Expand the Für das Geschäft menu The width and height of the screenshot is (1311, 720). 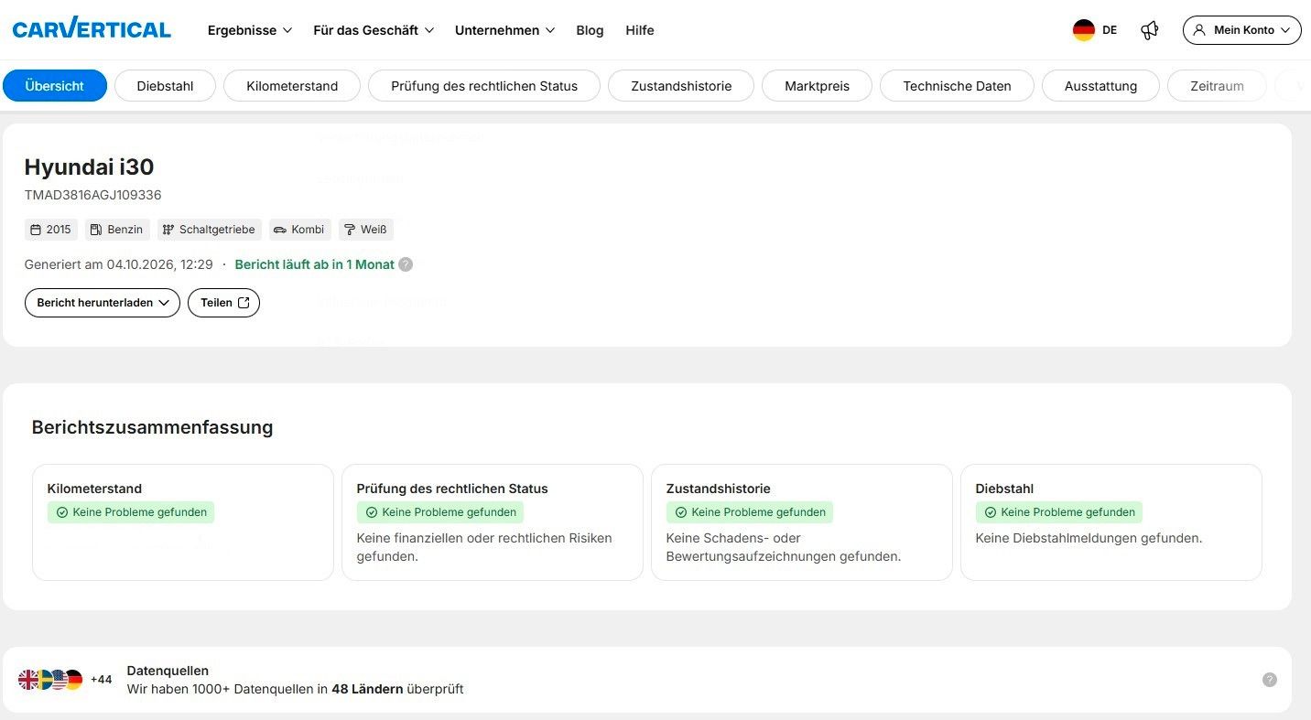[x=374, y=30]
